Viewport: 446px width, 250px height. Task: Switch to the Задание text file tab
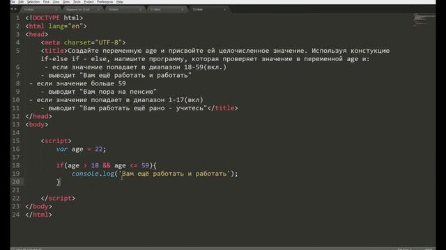click(x=82, y=9)
